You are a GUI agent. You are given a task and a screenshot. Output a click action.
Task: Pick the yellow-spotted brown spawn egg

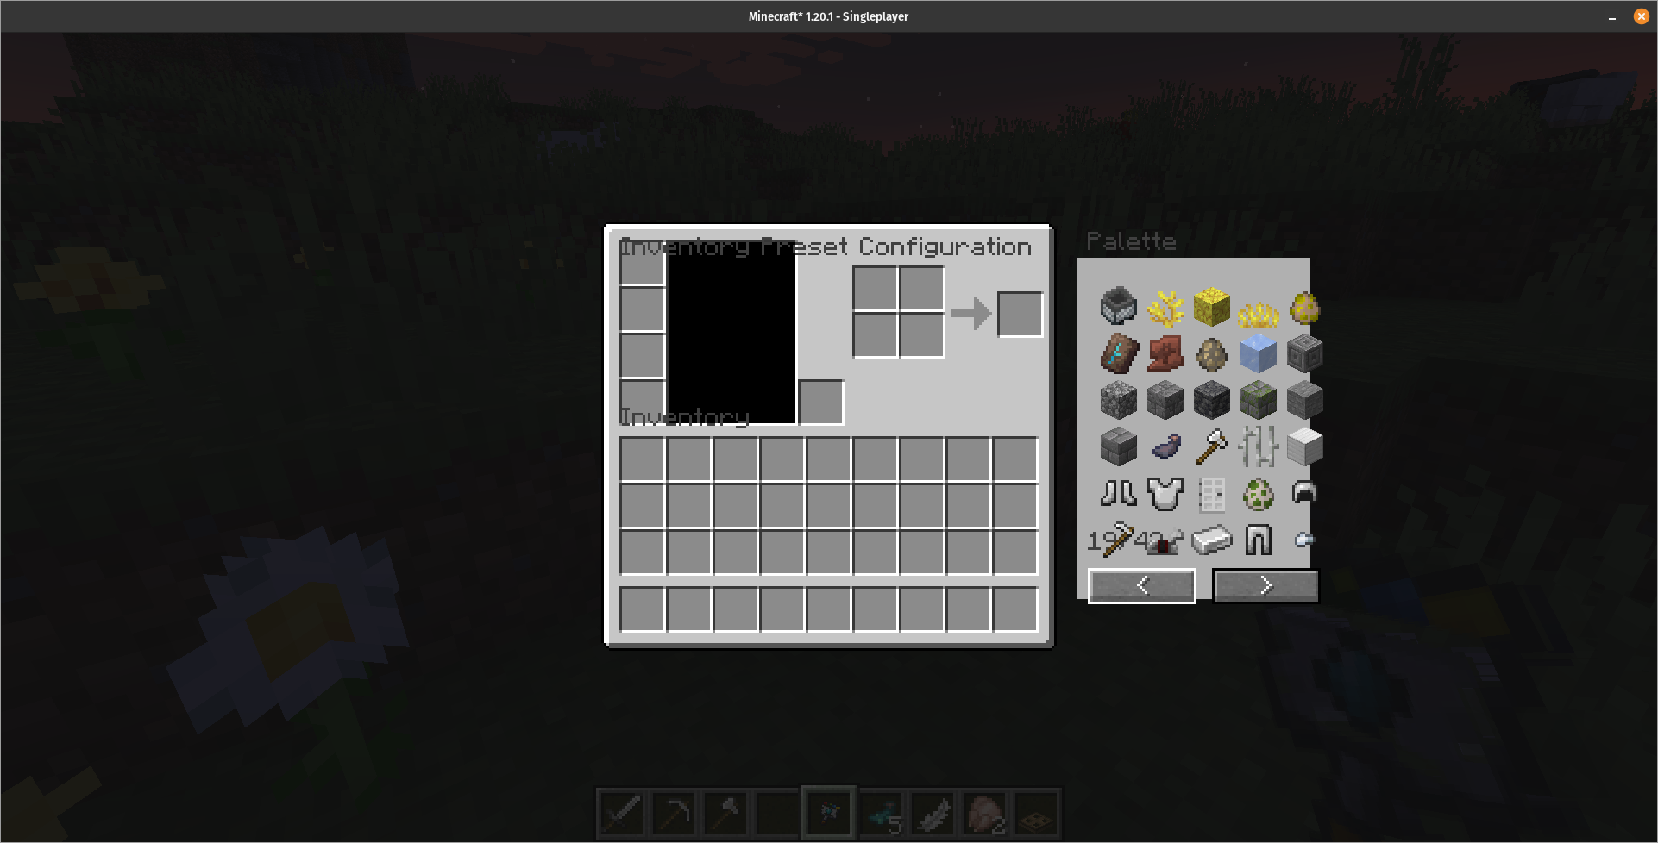(1305, 307)
